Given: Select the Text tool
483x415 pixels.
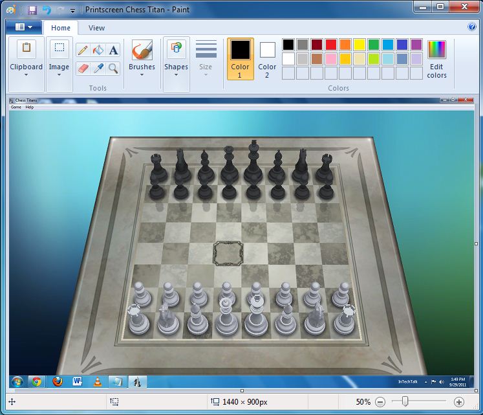Looking at the screenshot, I should click(113, 50).
